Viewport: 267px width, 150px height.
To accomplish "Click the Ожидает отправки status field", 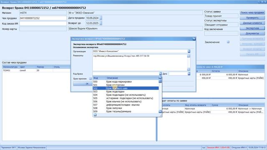I will 221,25.
